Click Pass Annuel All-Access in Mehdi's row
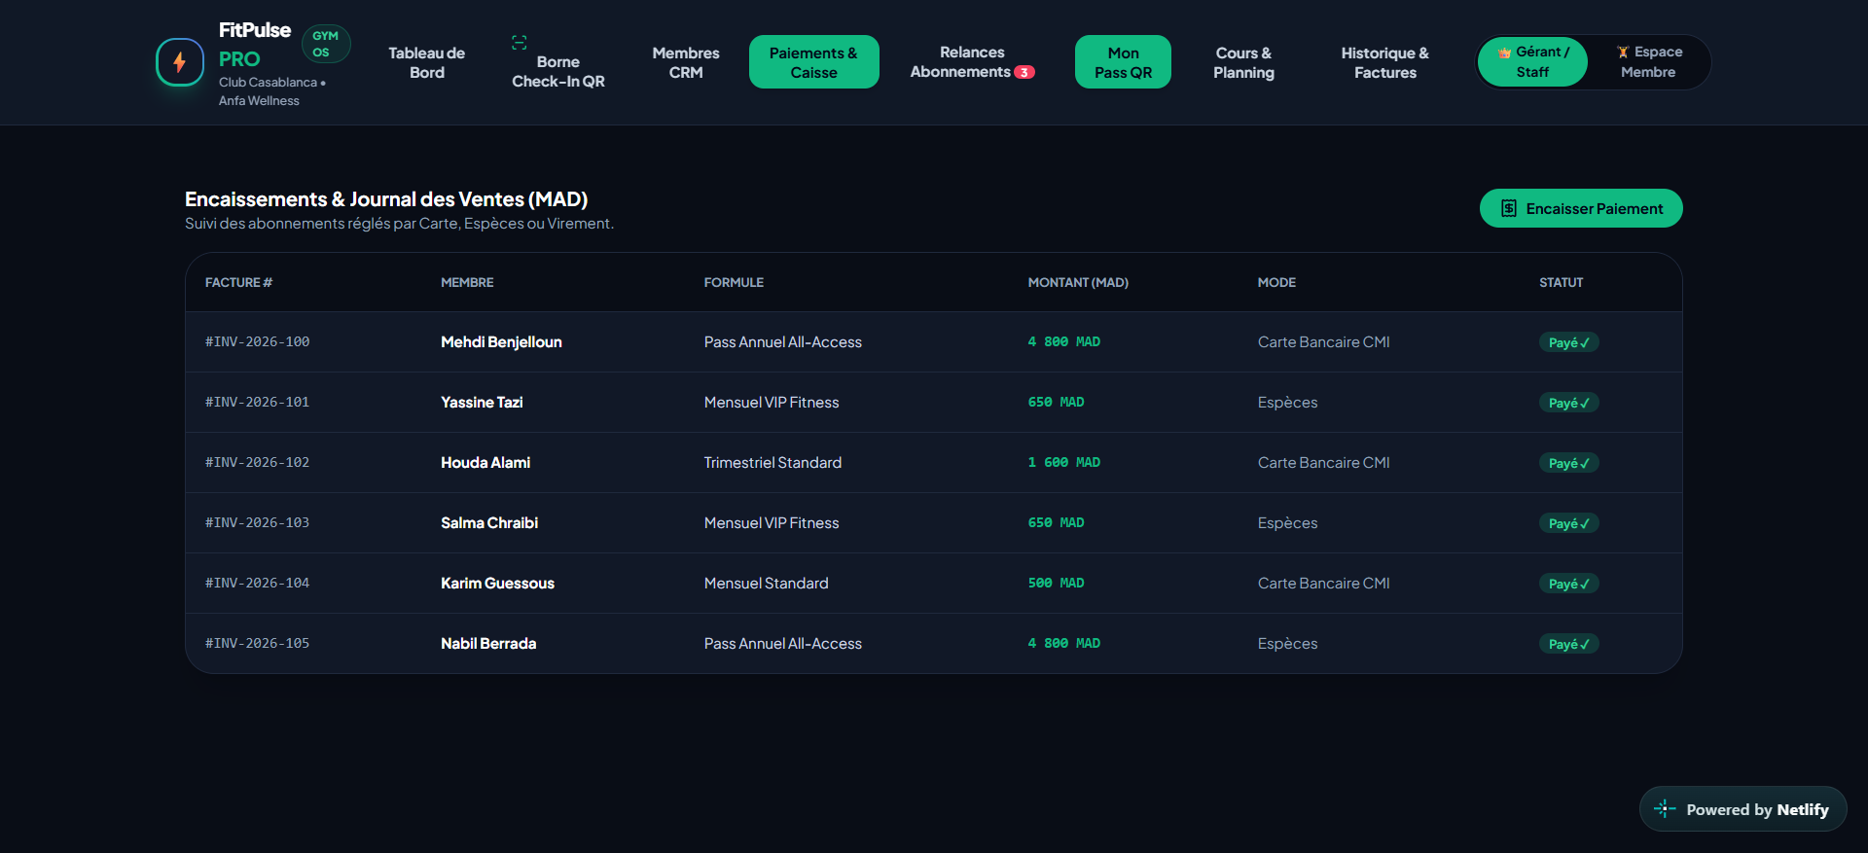Screen dimensions: 1868x853 coord(783,342)
